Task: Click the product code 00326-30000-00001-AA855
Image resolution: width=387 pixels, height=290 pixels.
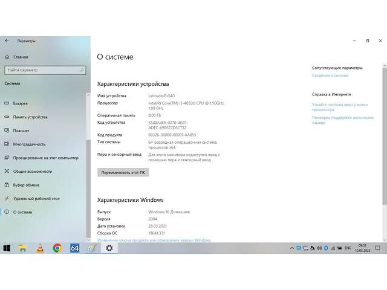Action: pos(172,135)
